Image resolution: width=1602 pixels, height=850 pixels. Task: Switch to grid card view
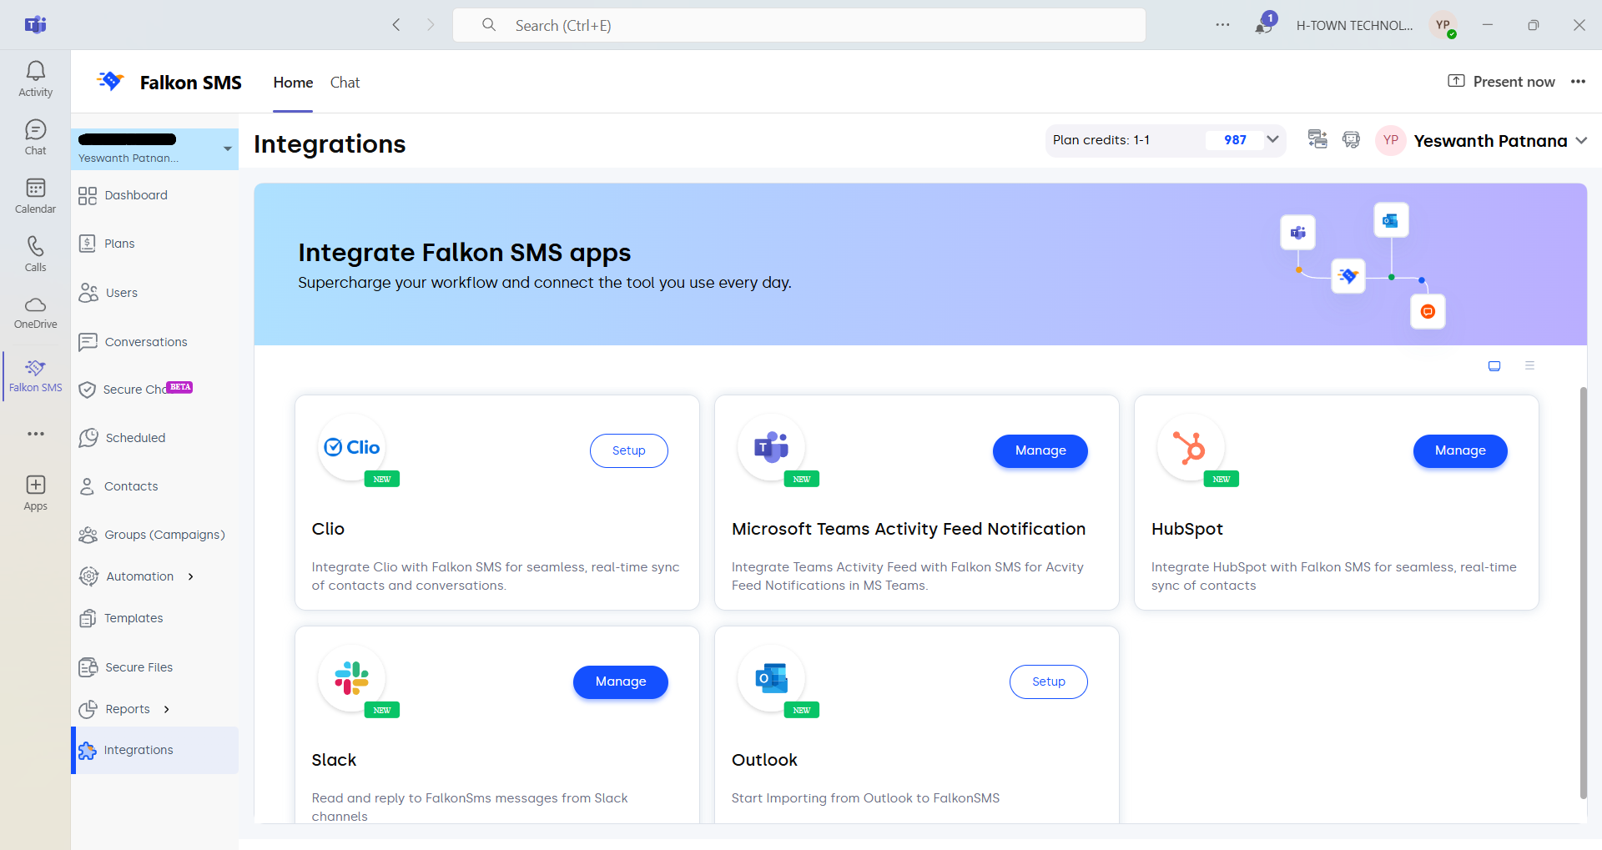[x=1494, y=366]
